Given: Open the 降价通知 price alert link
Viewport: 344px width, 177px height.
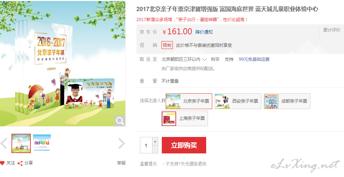Looking at the screenshot, I should pyautogui.click(x=204, y=32).
